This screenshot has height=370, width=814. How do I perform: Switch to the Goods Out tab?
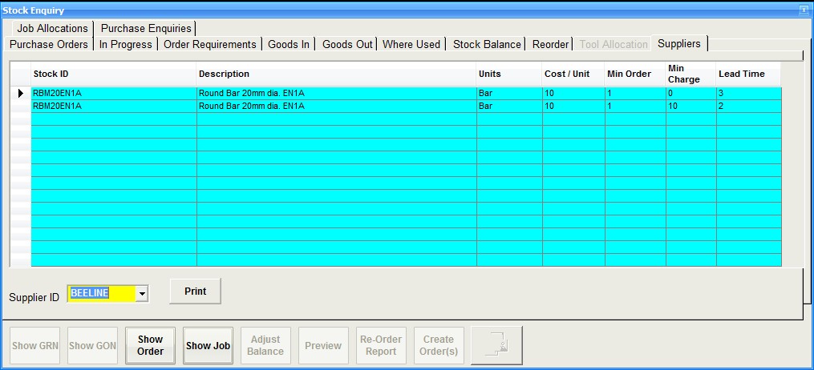coord(347,44)
